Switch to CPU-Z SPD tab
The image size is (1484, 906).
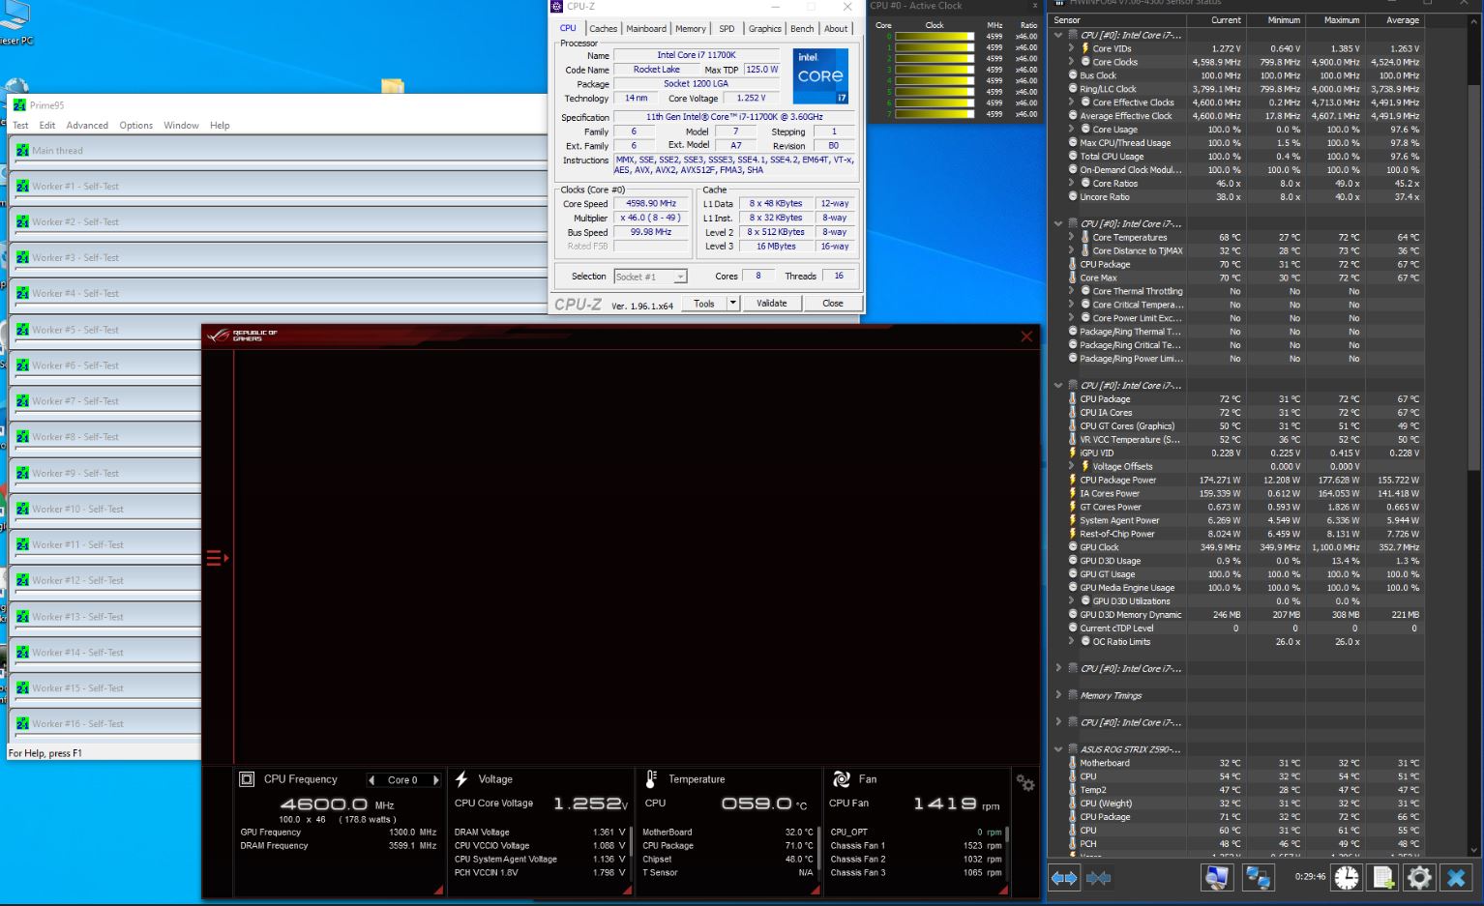click(x=727, y=29)
